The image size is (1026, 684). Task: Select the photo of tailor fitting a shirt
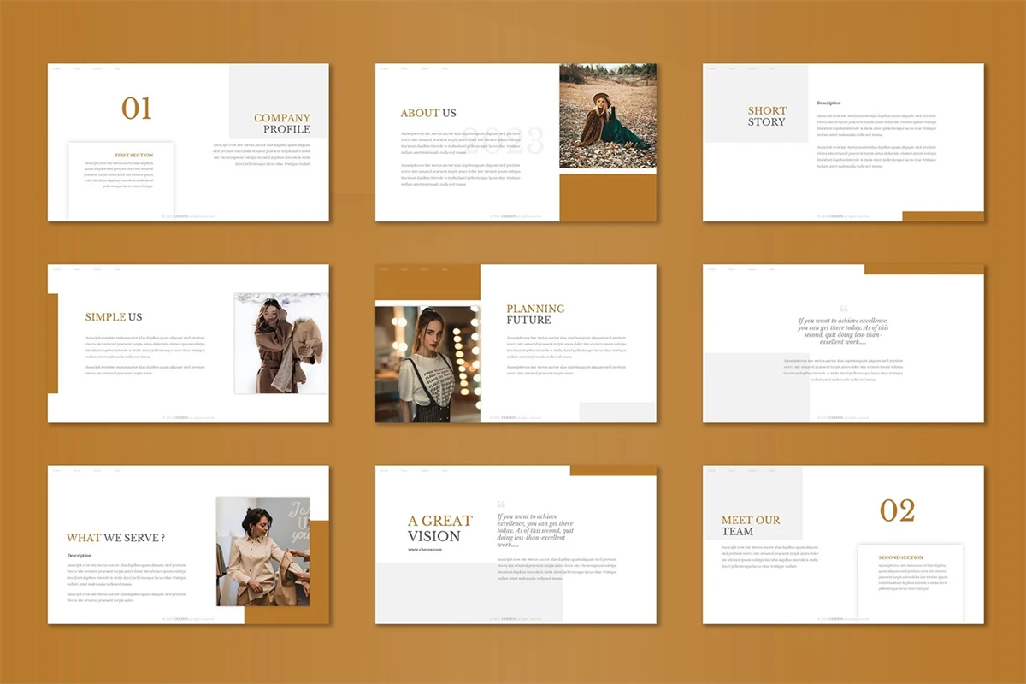[x=262, y=551]
